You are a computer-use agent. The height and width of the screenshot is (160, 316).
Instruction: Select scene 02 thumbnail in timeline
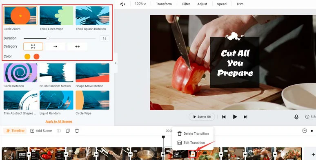click(x=47, y=153)
